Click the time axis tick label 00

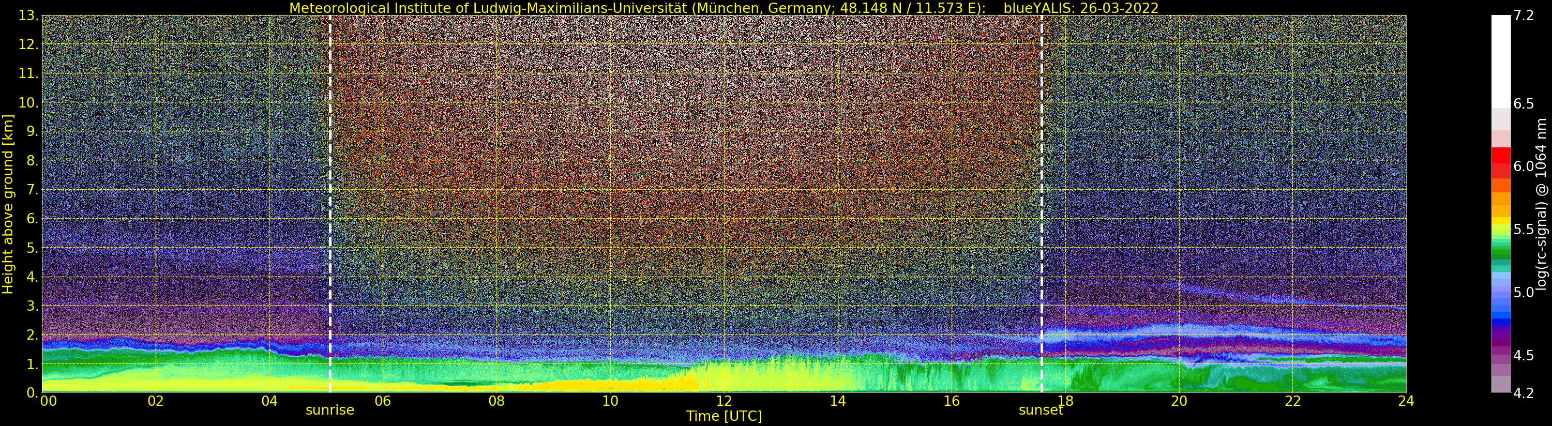point(48,401)
